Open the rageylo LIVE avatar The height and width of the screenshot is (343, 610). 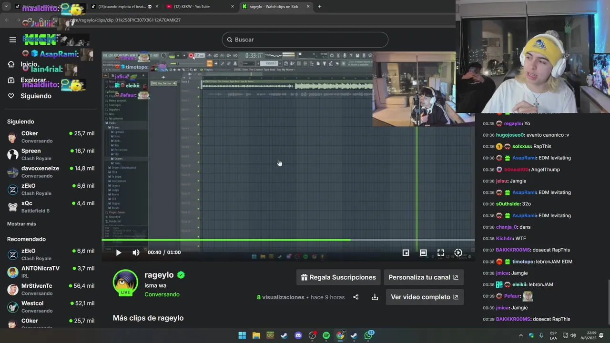coord(125,282)
